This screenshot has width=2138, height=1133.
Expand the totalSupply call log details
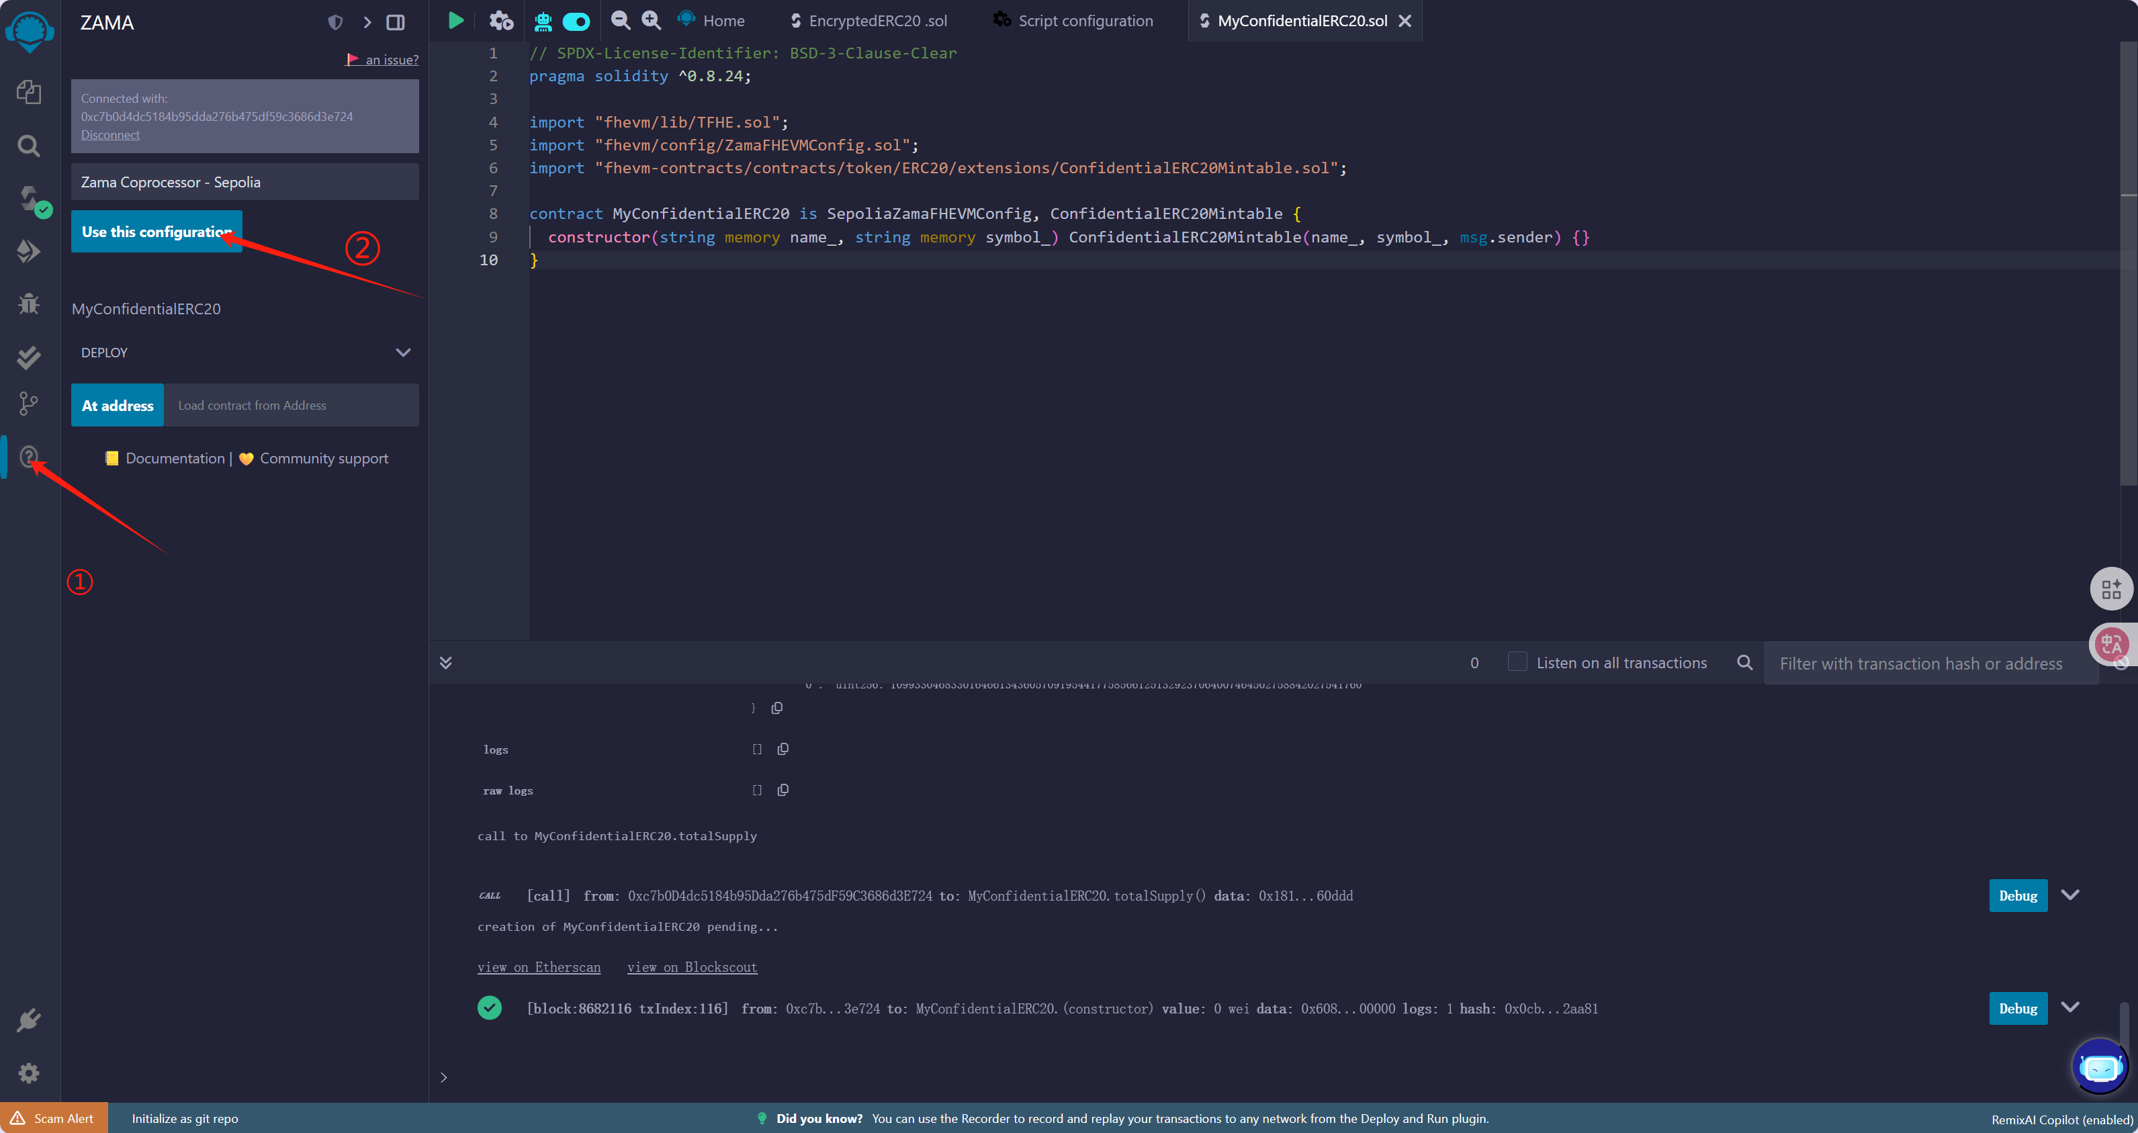2070,895
